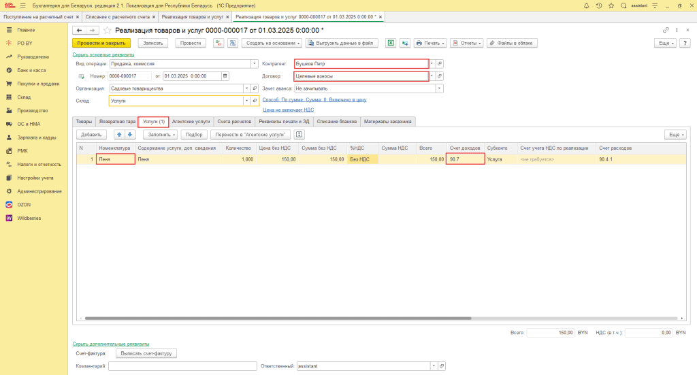
Task: Click Записать button
Action: pyautogui.click(x=153, y=43)
